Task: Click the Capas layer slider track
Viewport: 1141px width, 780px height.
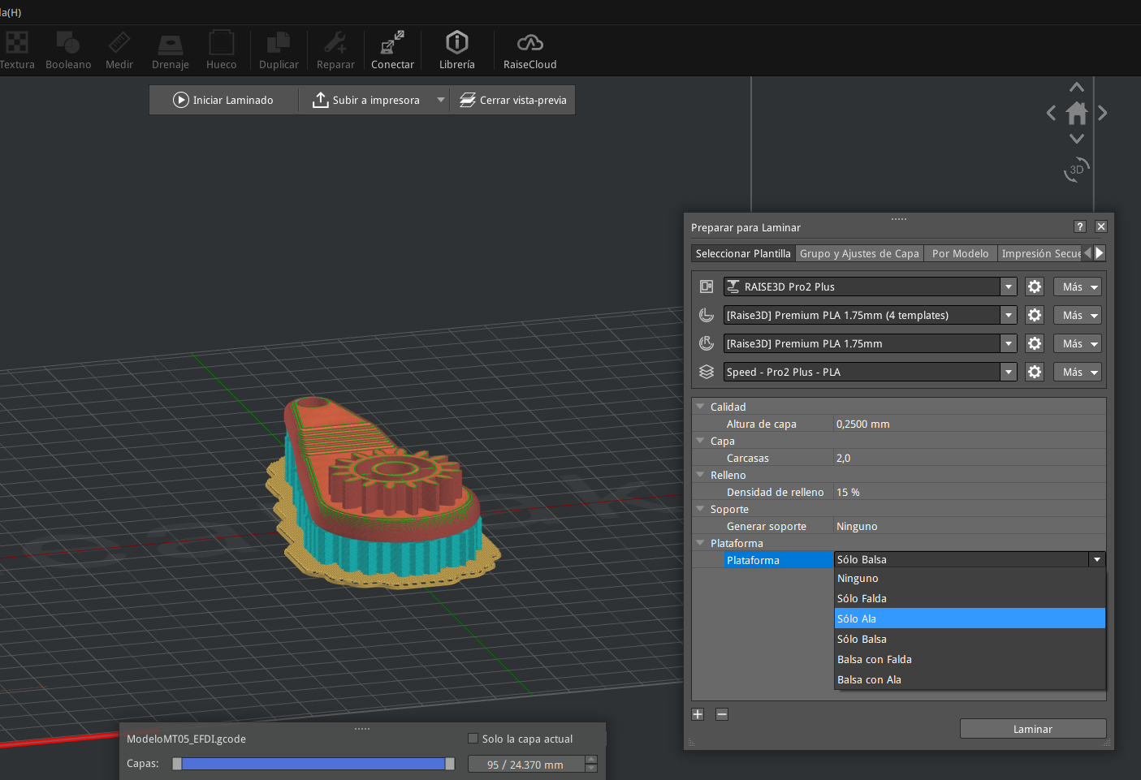Action: (313, 764)
